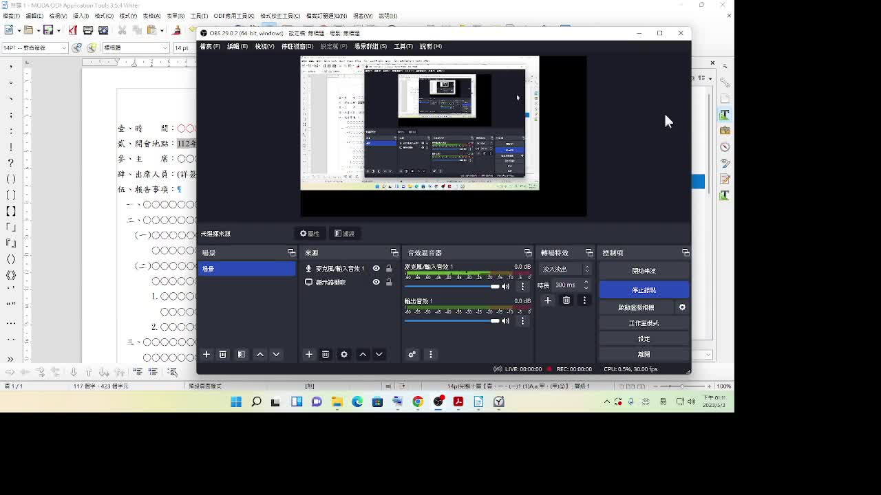881x495 pixels.
Task: Open source properties gear in 來源 panel
Action: 344,354
